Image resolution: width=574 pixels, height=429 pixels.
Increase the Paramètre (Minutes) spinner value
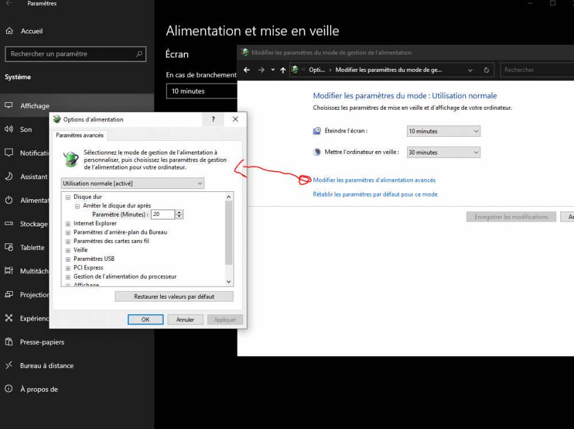coord(180,212)
